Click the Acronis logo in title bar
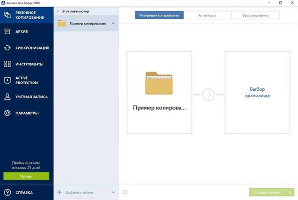Screen dimensions: 298x200 coord(3,3)
